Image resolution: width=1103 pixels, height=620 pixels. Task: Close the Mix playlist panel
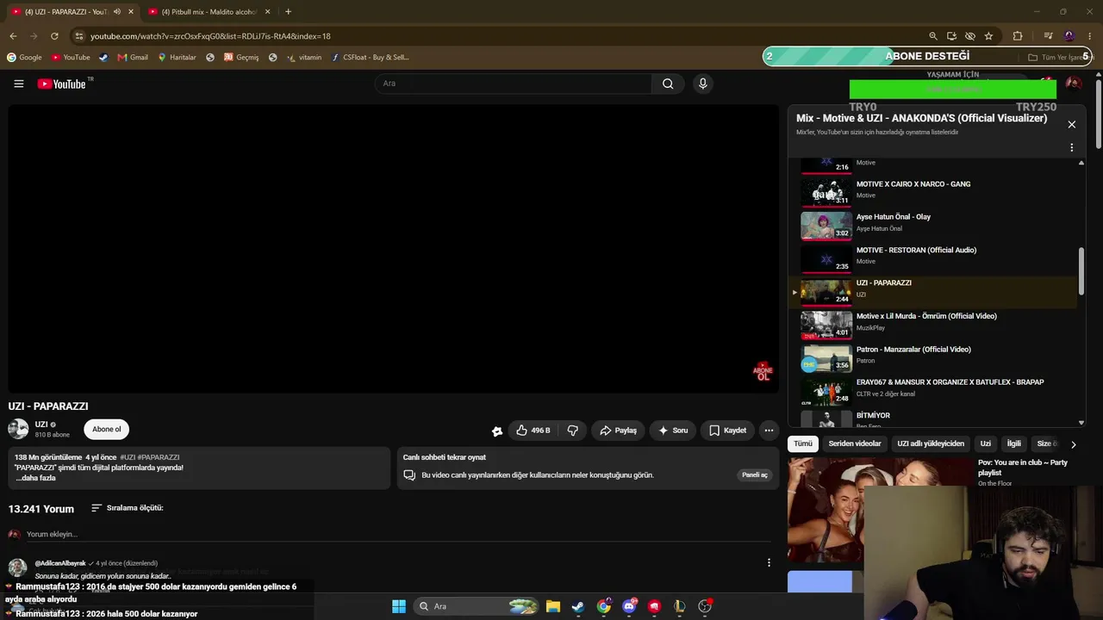tap(1071, 125)
